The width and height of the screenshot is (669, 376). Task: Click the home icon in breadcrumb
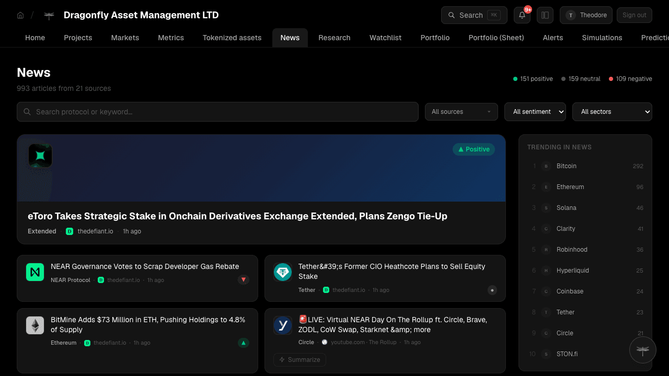[x=20, y=15]
